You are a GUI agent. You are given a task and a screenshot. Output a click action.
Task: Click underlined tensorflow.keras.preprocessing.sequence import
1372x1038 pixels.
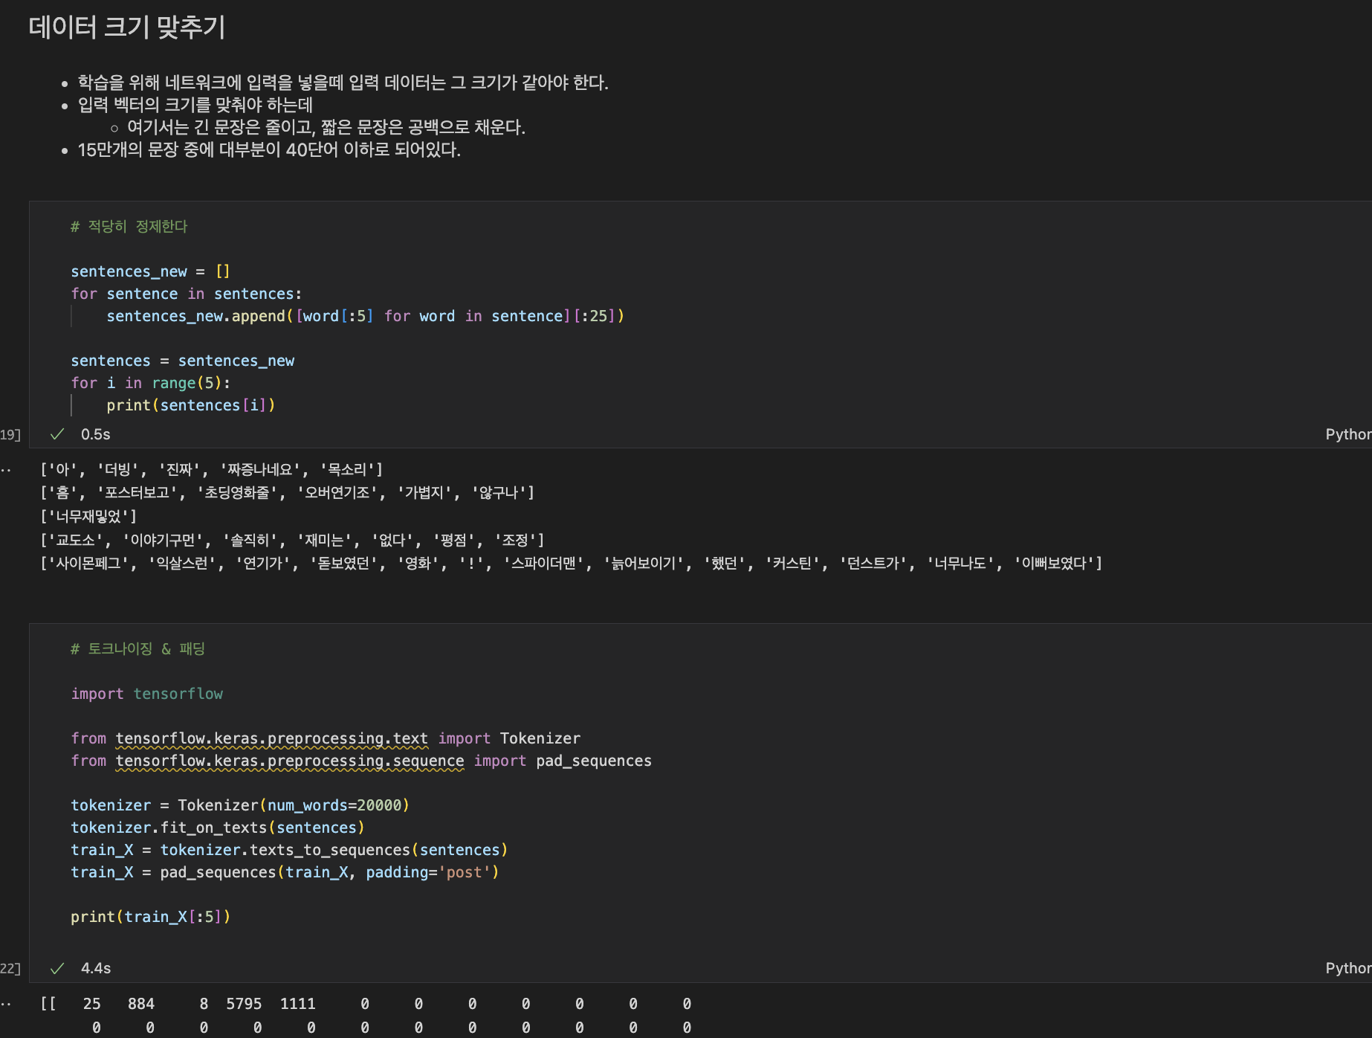290,761
